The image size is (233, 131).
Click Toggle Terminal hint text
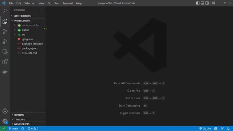point(130,113)
